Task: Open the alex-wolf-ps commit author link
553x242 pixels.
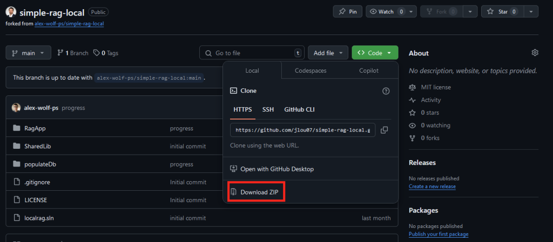Action: 41,108
